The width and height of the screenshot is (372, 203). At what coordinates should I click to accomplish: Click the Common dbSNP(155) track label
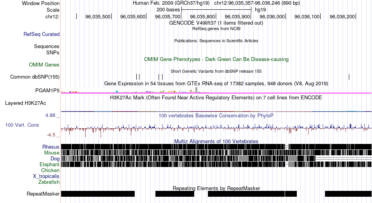(x=34, y=77)
